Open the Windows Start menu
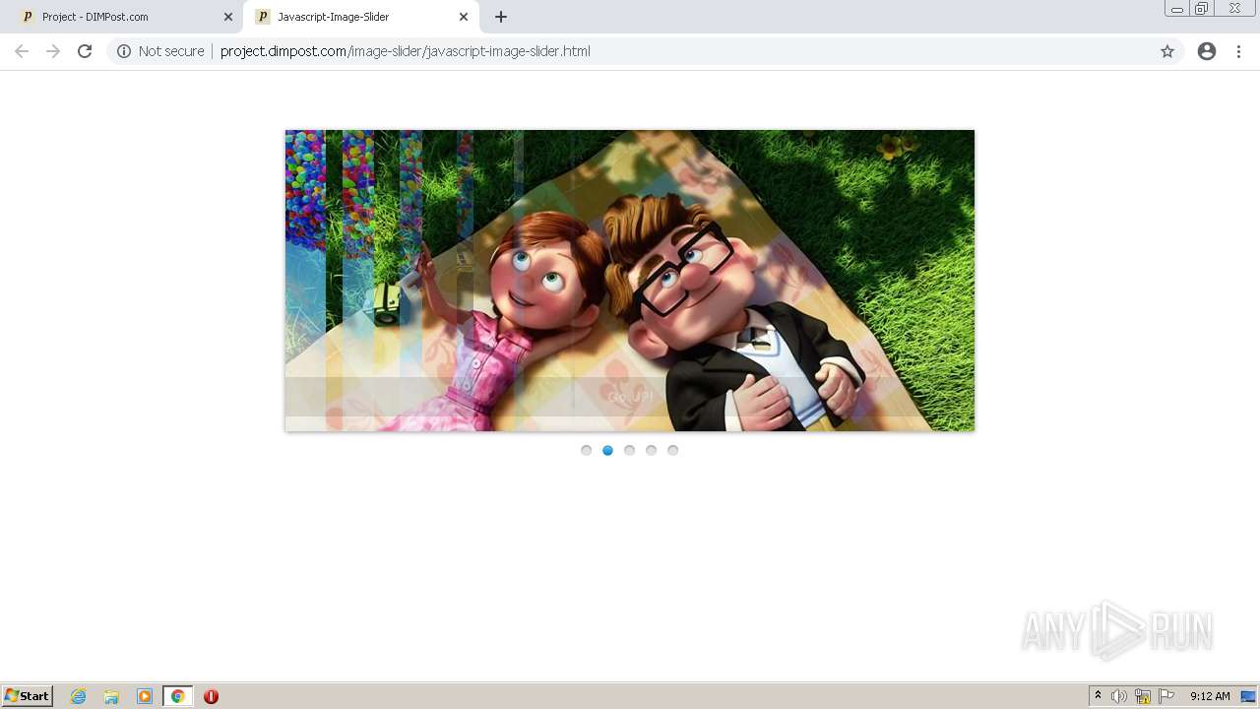The height and width of the screenshot is (709, 1260). click(28, 696)
